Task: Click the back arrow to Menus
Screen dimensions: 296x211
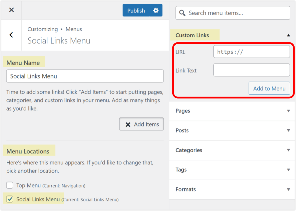Action: click(x=11, y=35)
